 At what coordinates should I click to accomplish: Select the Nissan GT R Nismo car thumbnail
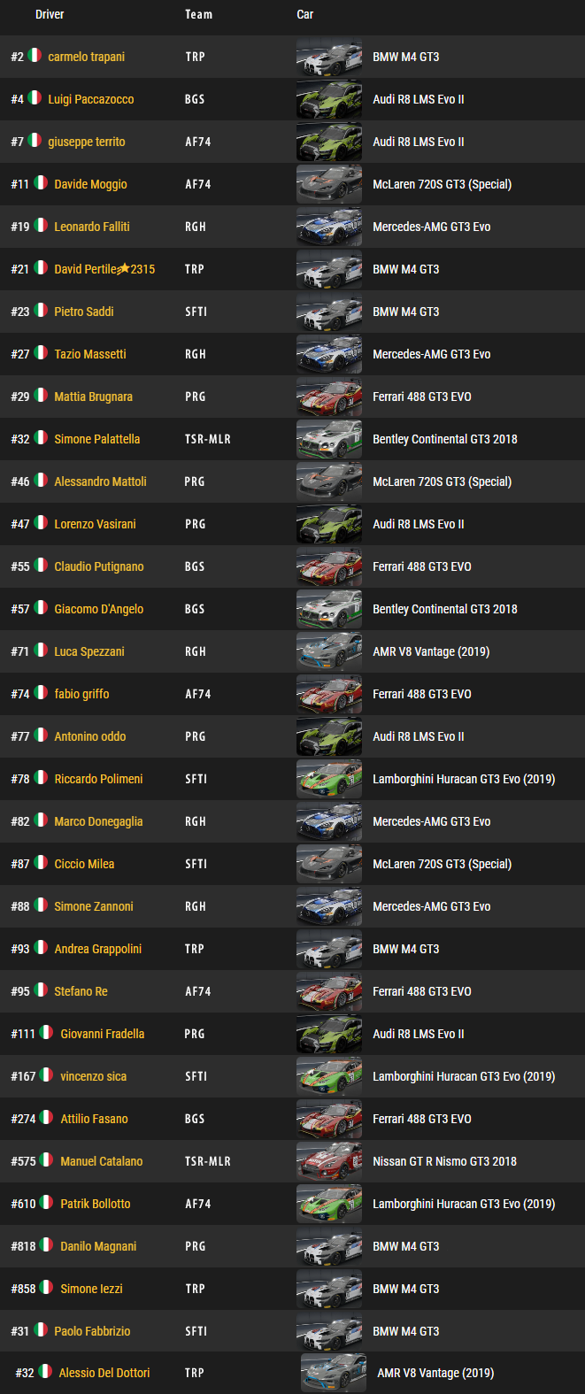(x=329, y=1161)
